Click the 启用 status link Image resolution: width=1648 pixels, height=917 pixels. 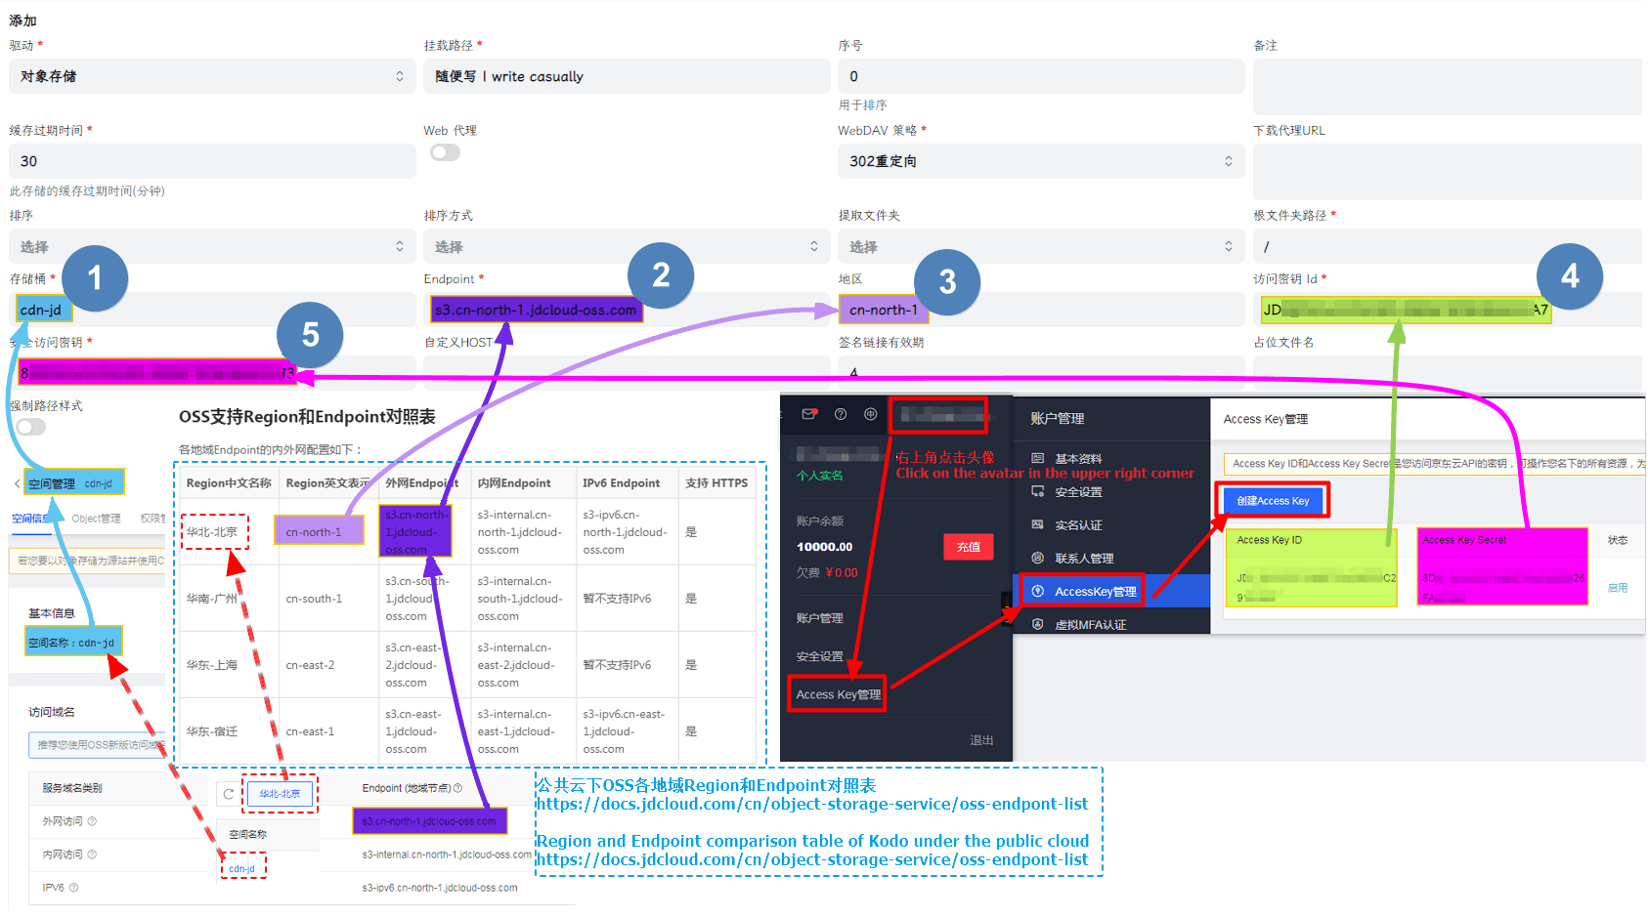click(1618, 588)
